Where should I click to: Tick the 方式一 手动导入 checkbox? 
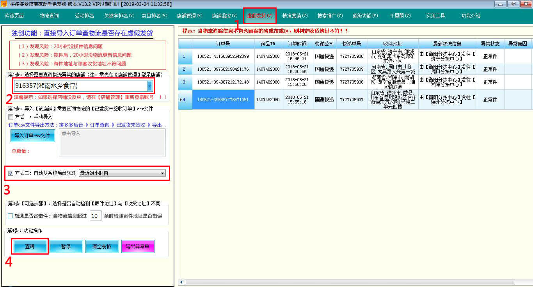pyautogui.click(x=11, y=117)
